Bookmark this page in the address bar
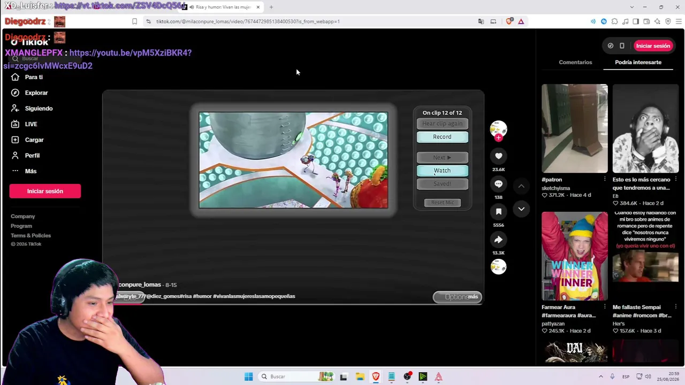Screen dimensions: 685x385 134,21
